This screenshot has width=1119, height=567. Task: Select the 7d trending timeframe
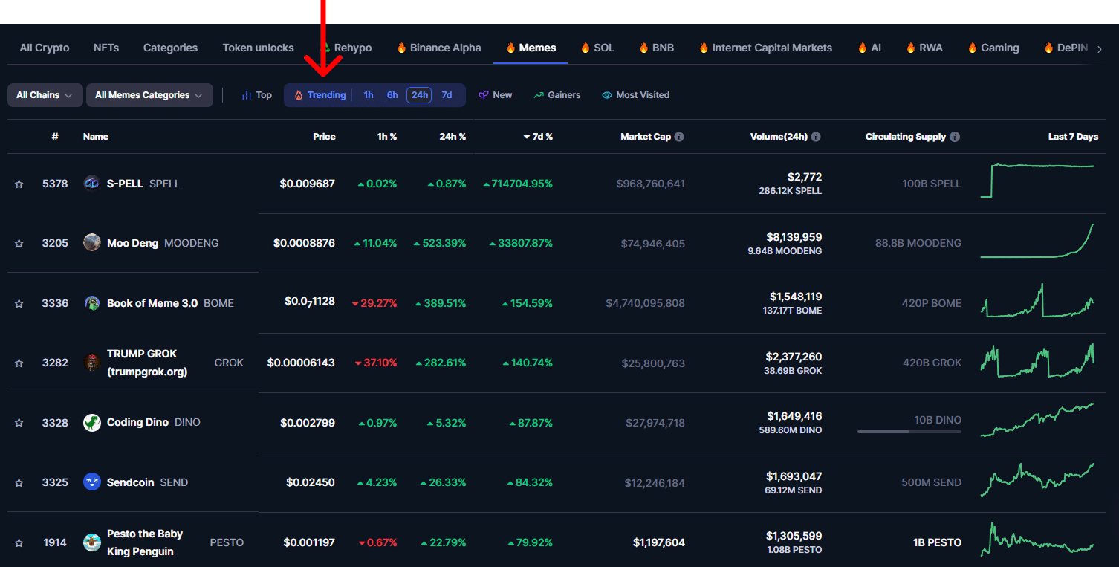pyautogui.click(x=447, y=95)
